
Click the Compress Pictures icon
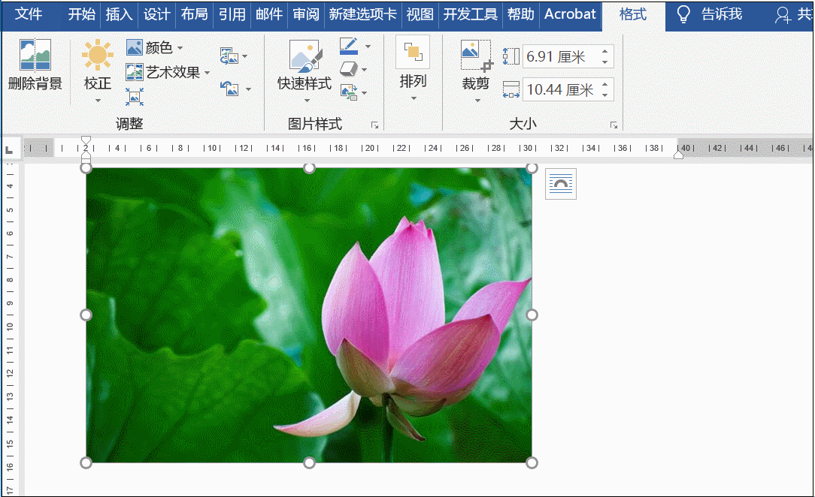pyautogui.click(x=134, y=97)
